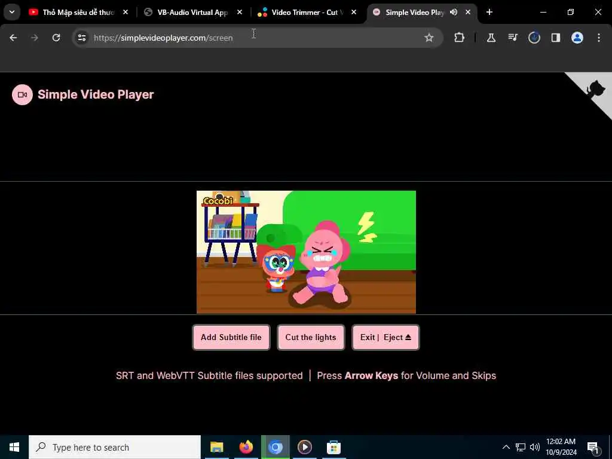612x459 pixels.
Task: Open the tab search dropdown arrow
Action: (x=12, y=12)
